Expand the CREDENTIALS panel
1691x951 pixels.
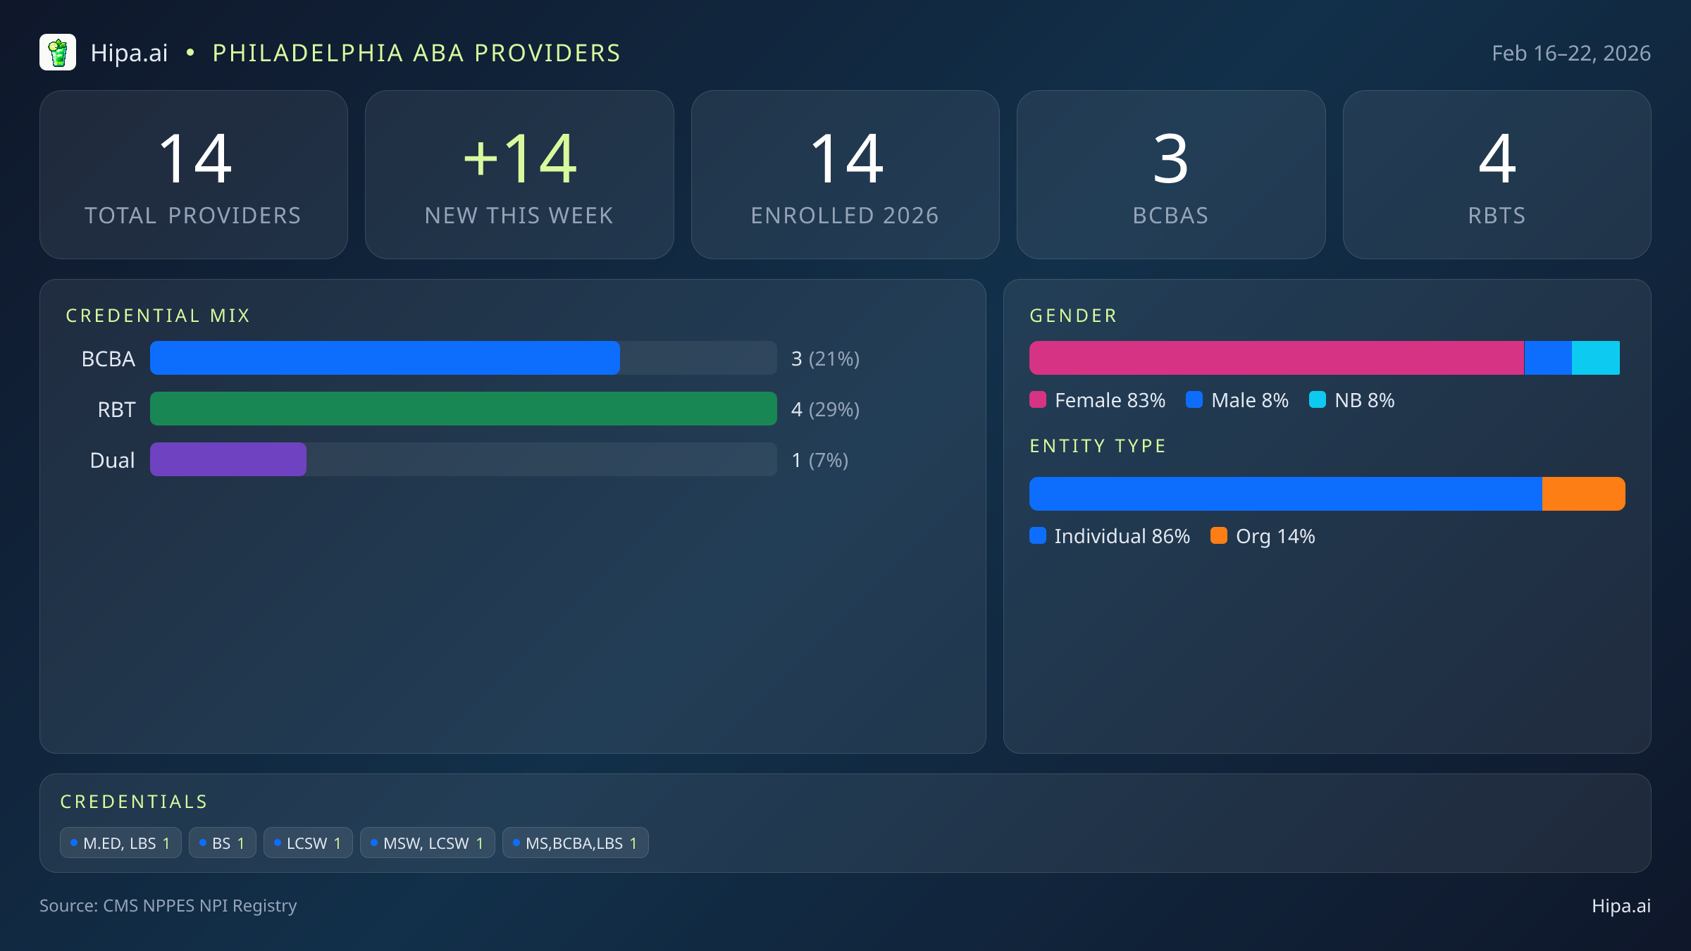135,801
